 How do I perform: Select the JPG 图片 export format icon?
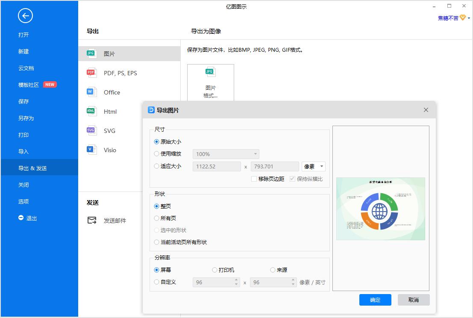click(91, 53)
